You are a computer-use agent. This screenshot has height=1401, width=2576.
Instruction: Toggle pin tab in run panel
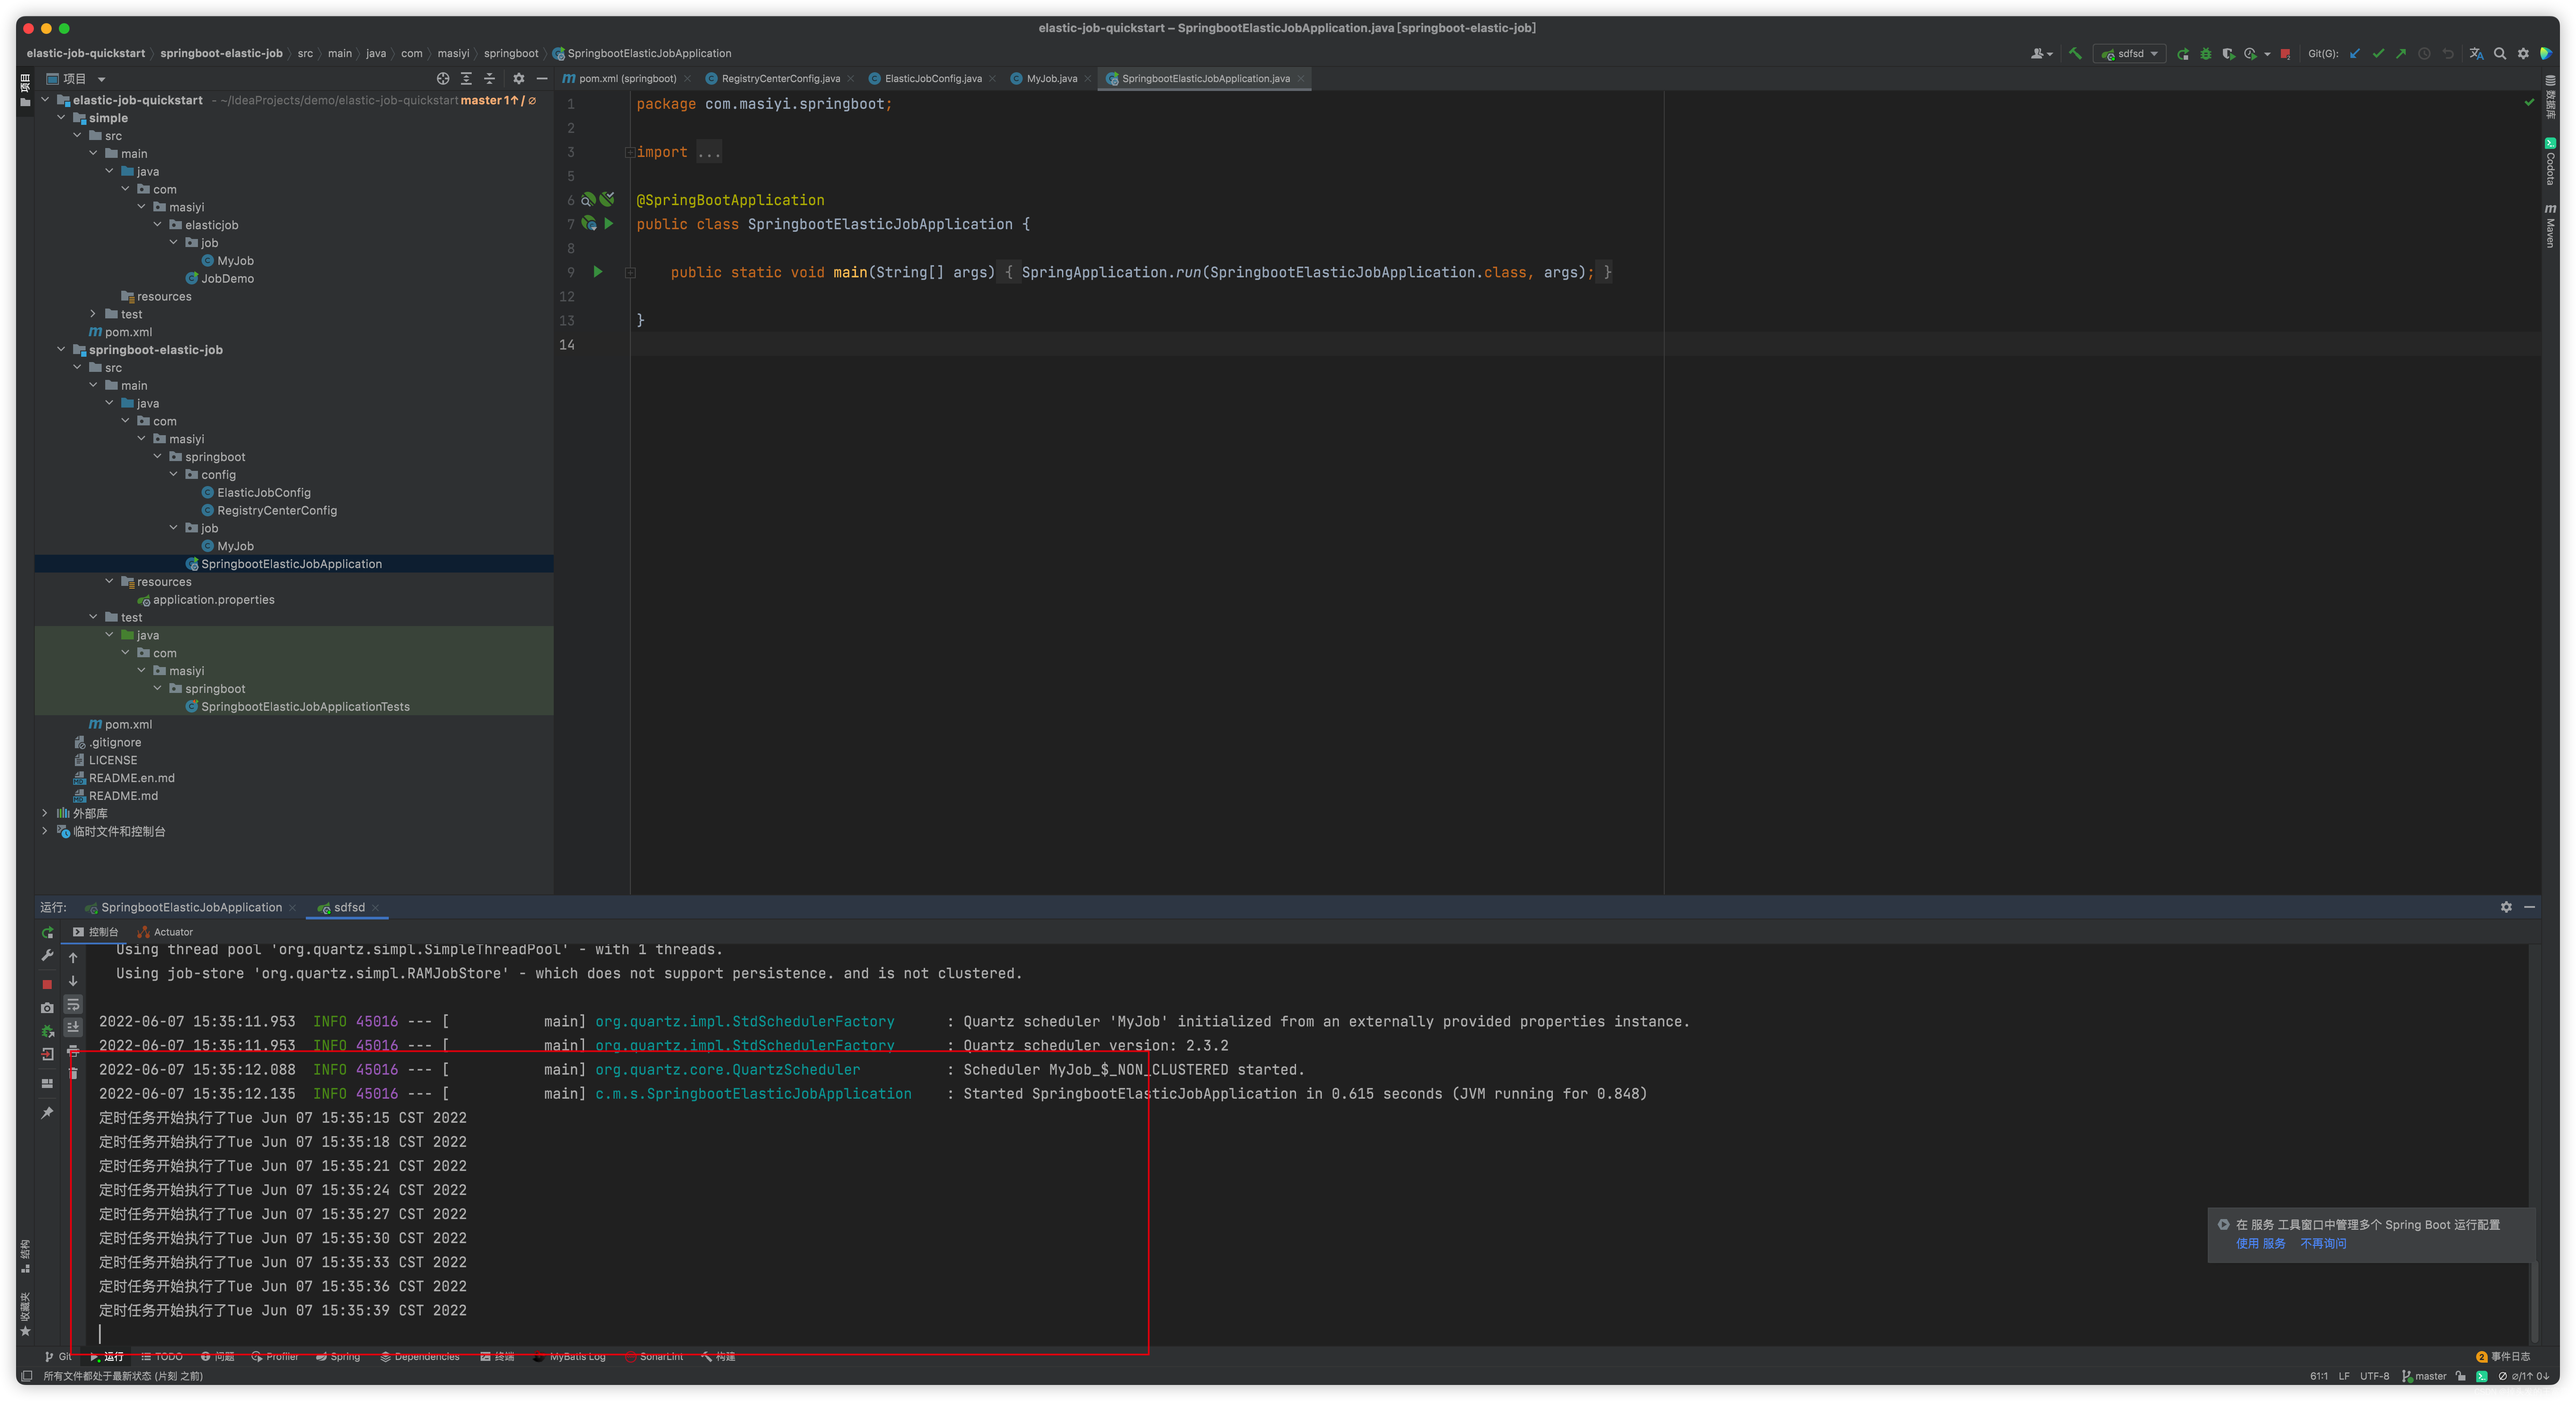click(x=47, y=1112)
